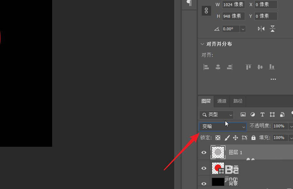Collapse the 对齐并分布 section
The width and height of the screenshot is (293, 189).
coord(202,44)
